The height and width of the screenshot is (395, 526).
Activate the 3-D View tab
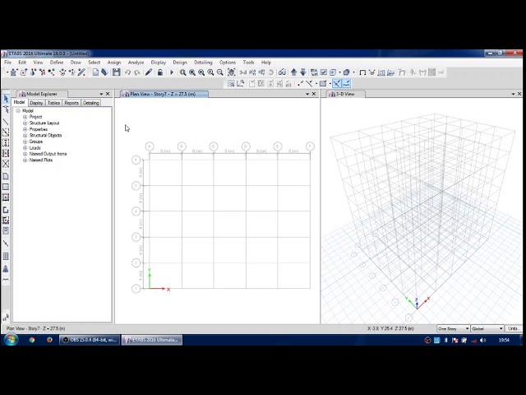(x=345, y=94)
